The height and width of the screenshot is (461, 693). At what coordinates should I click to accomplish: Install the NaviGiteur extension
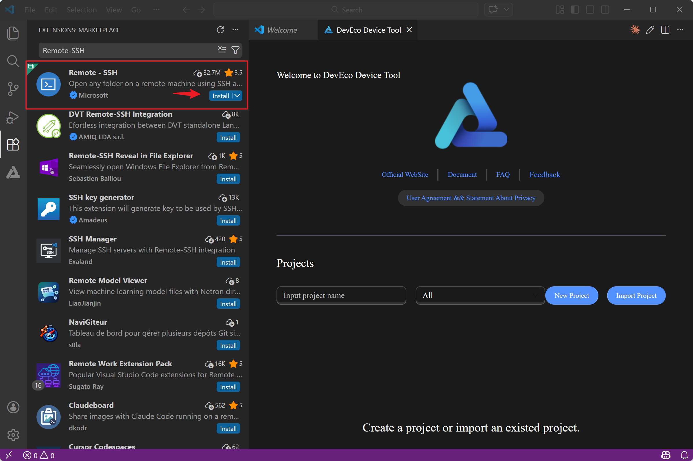pos(228,345)
